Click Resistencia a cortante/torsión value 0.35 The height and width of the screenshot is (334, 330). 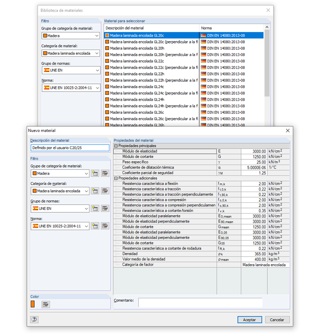tap(254, 211)
